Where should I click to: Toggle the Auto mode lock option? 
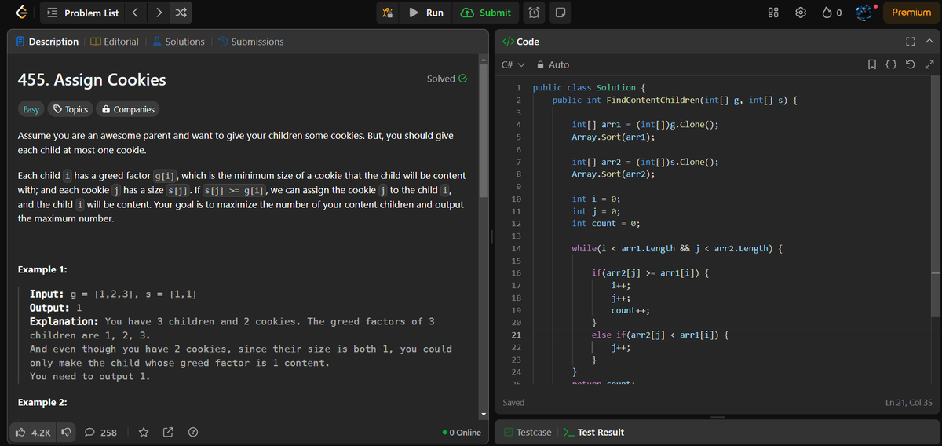(x=553, y=64)
